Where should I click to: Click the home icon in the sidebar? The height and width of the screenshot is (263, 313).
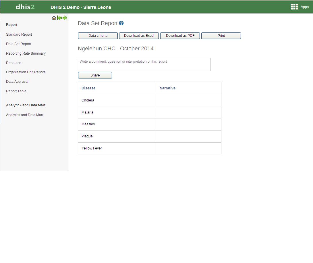[x=54, y=18]
